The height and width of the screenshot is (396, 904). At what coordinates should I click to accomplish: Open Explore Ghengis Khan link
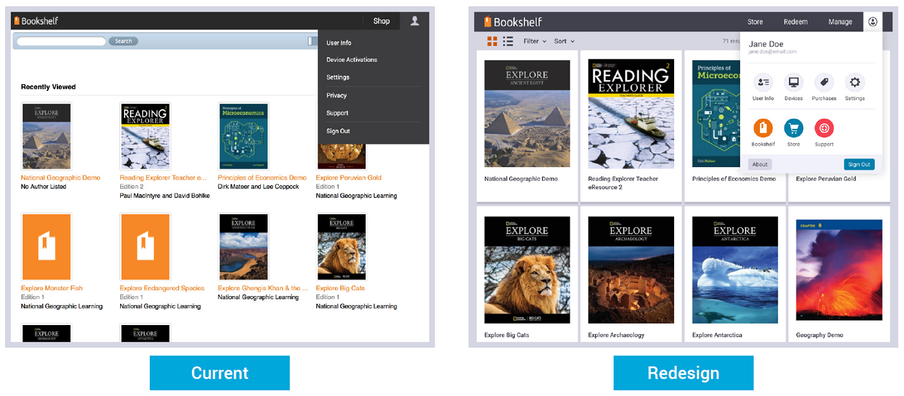click(263, 288)
